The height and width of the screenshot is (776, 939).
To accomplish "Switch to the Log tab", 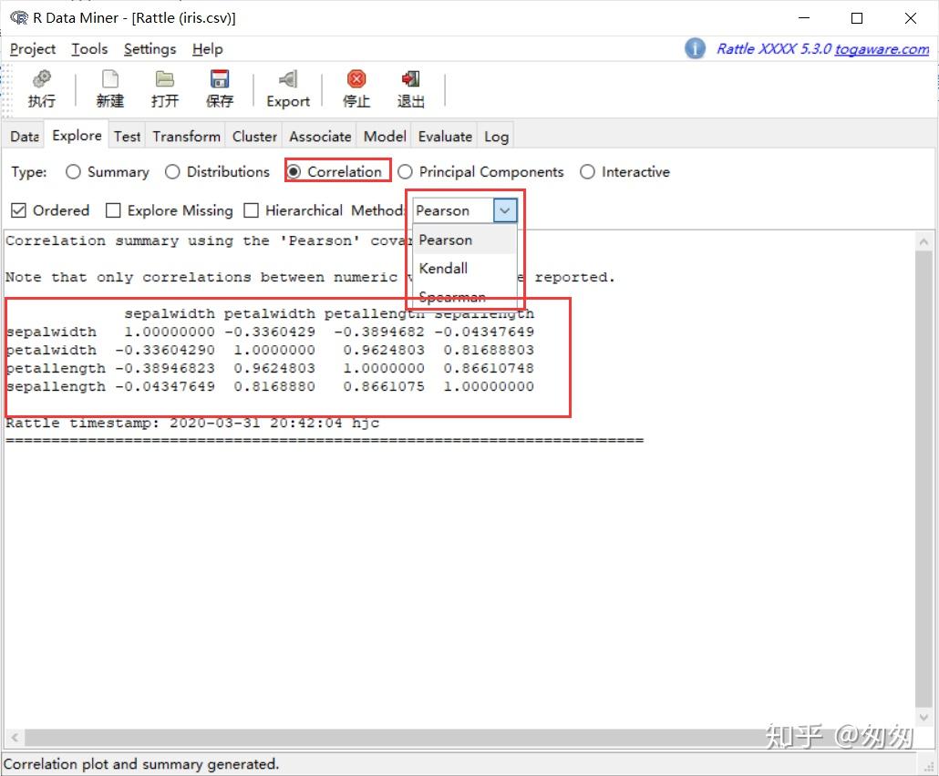I will click(x=496, y=137).
